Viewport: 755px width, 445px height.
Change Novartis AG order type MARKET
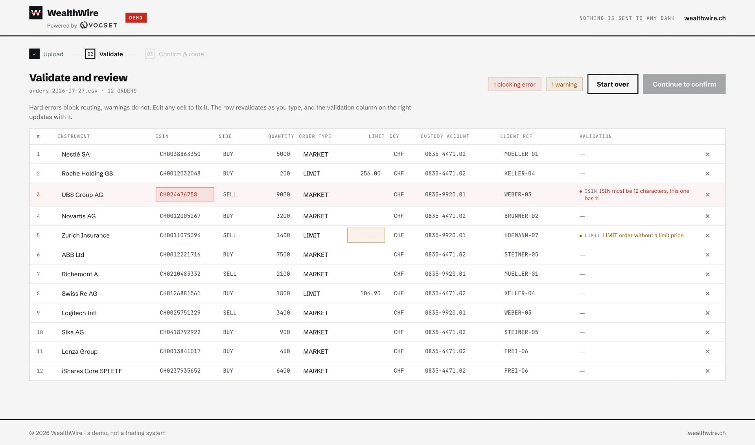pos(321,216)
